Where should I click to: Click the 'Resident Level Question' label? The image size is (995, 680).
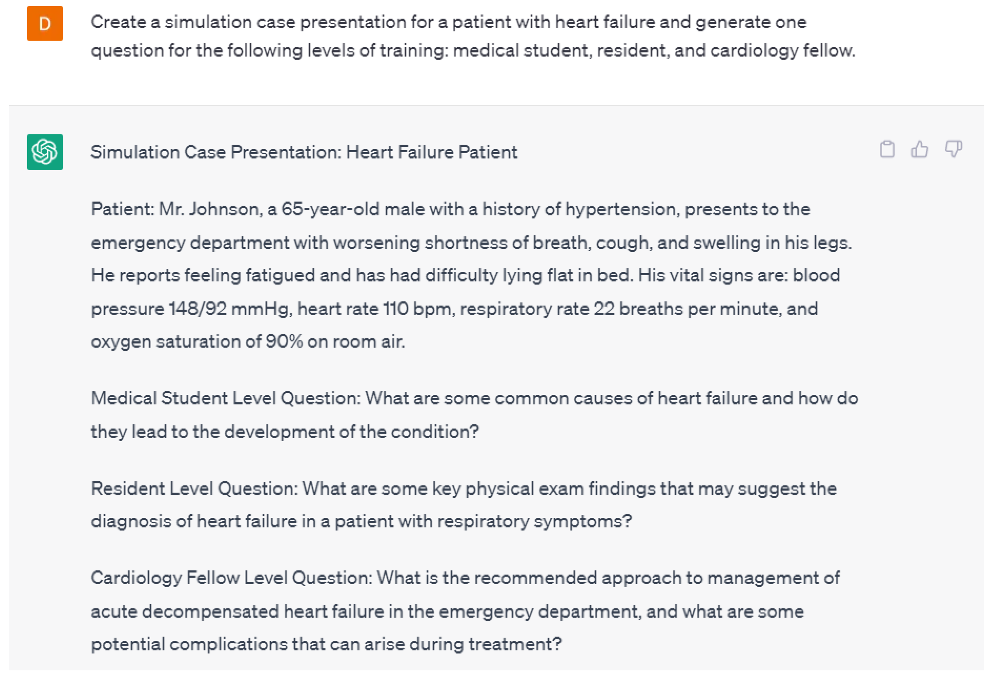[194, 489]
